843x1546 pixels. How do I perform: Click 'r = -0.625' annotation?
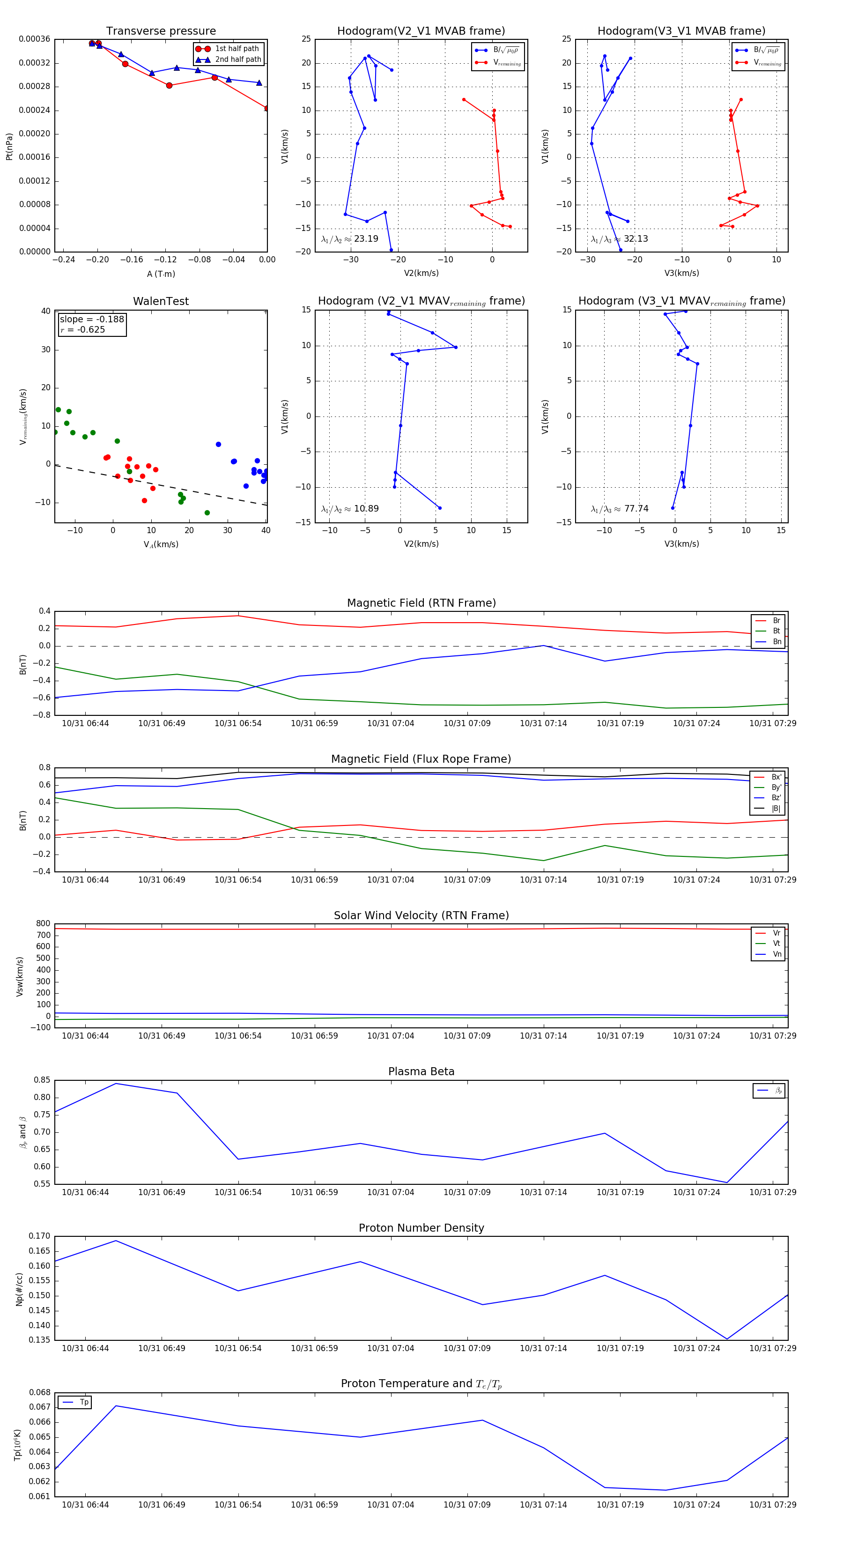[83, 329]
